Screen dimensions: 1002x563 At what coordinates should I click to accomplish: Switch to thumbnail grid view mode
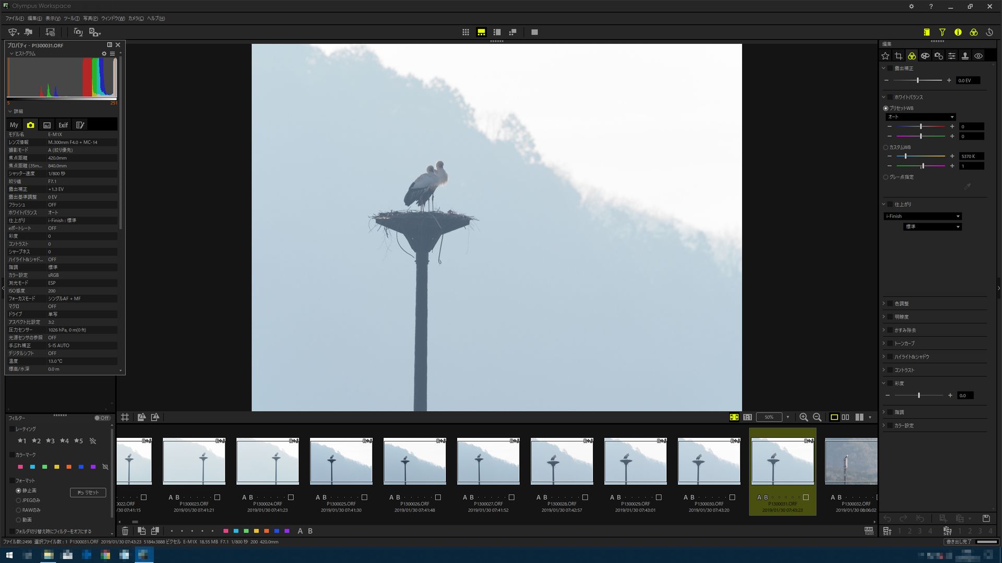(x=466, y=32)
